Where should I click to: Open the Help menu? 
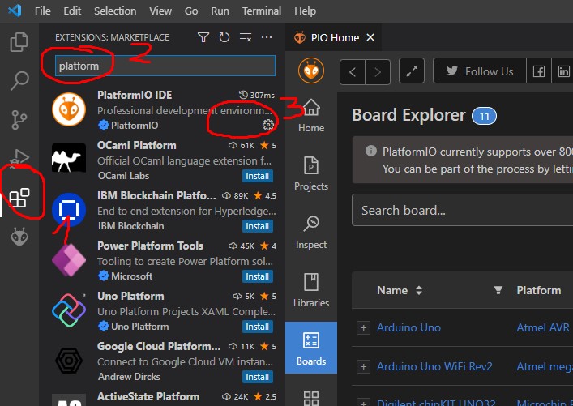tap(305, 11)
